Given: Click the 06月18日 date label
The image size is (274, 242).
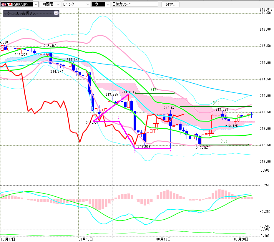Looking at the screenshot, I should click(x=86, y=239).
